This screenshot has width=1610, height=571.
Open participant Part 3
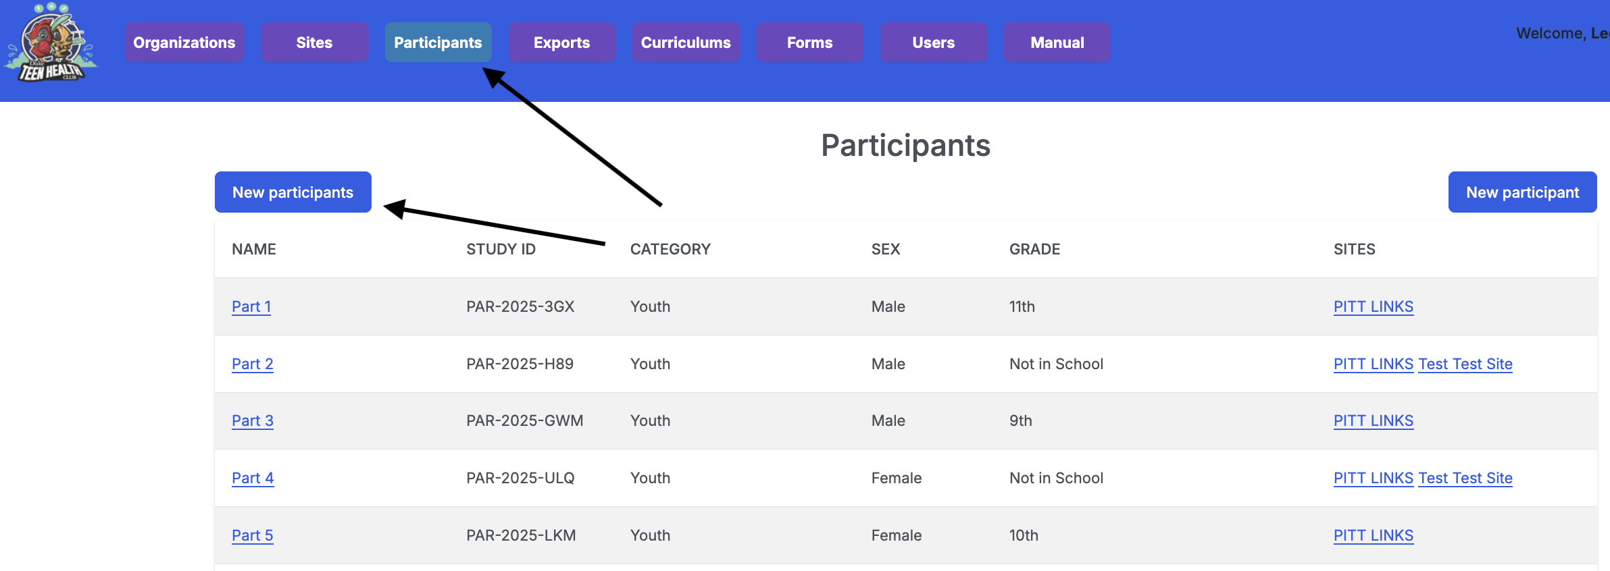(x=253, y=420)
